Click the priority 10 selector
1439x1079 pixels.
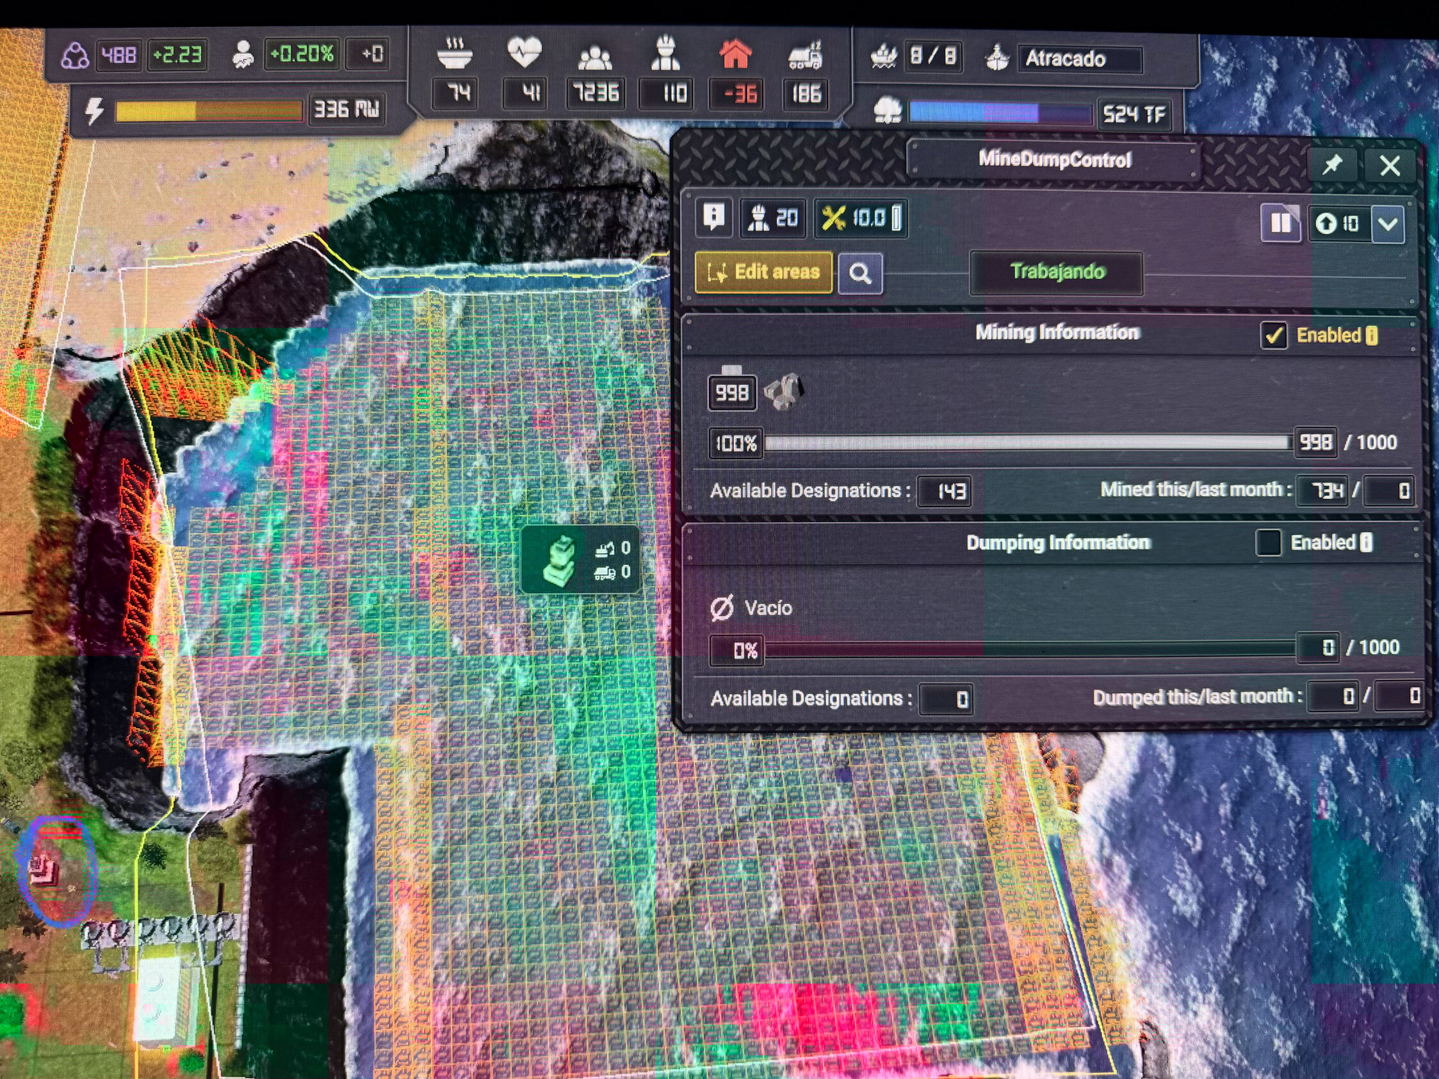[1339, 223]
